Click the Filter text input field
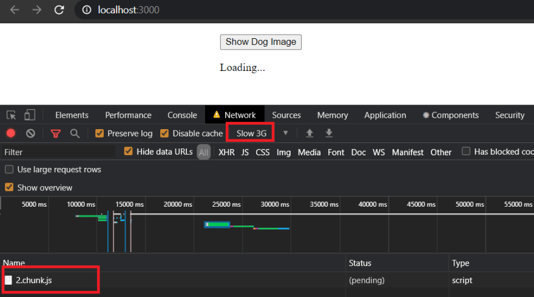The height and width of the screenshot is (297, 534). [58, 152]
